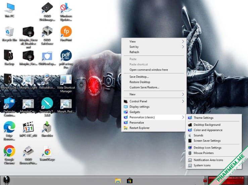The height and width of the screenshot is (185, 248).
Task: Select the SecureUxT... teal brush icon
Action: (x=47, y=103)
